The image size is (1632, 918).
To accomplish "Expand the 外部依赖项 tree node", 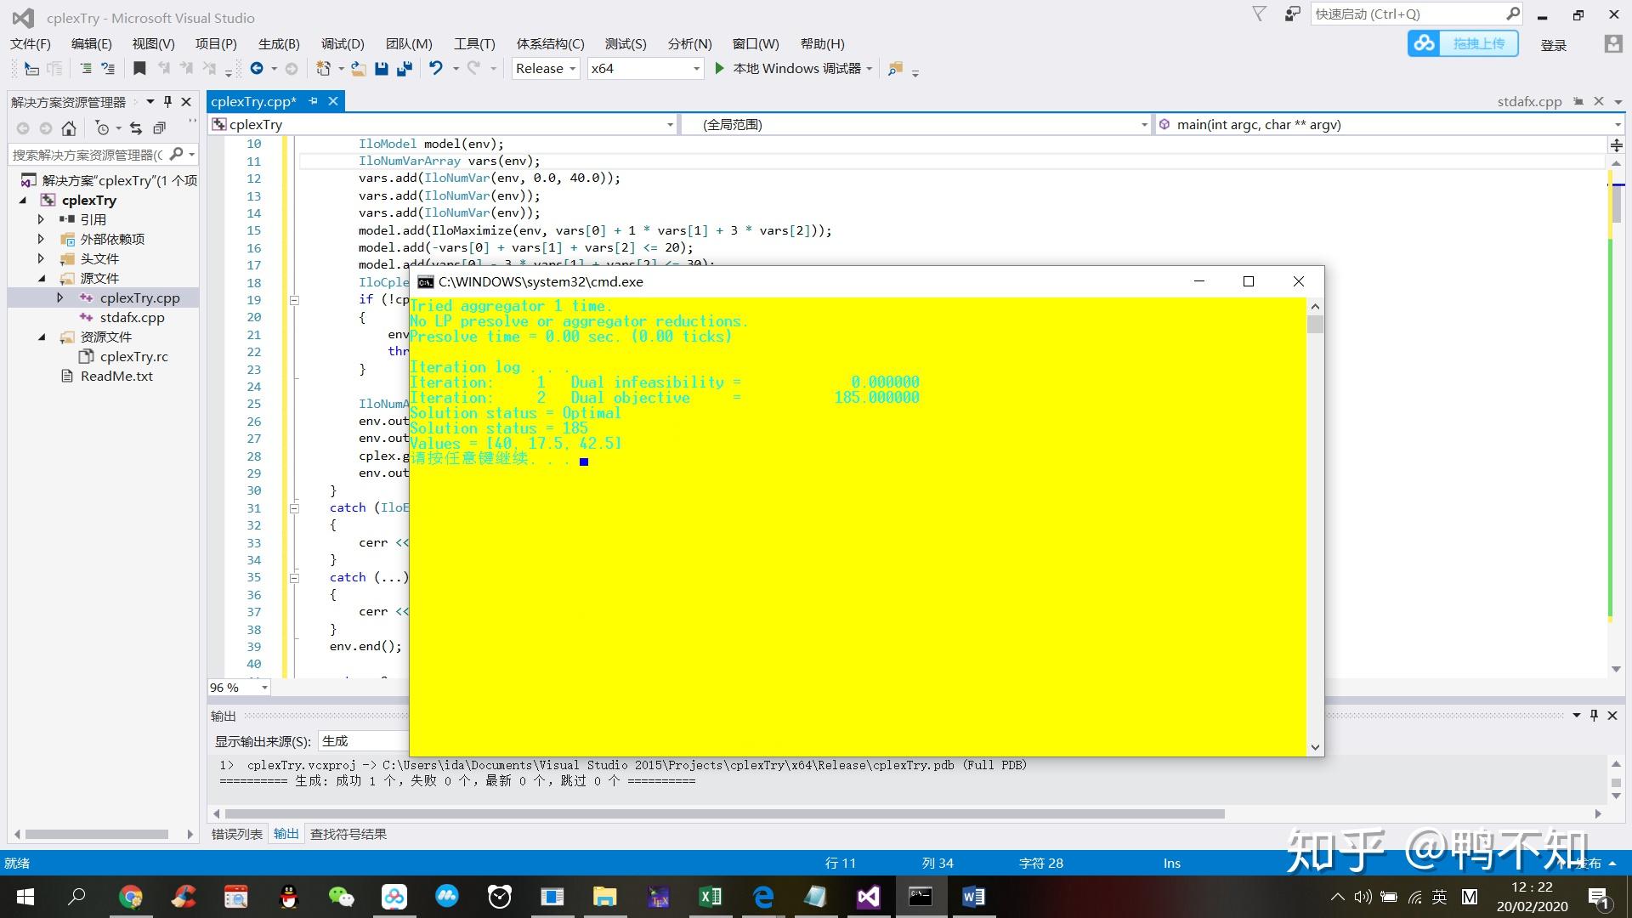I will [x=41, y=239].
